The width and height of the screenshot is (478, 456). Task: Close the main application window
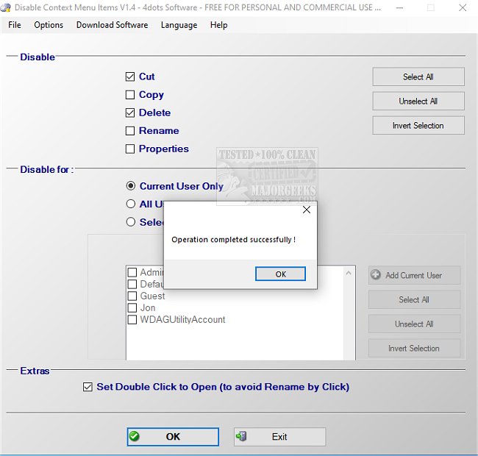point(463,7)
